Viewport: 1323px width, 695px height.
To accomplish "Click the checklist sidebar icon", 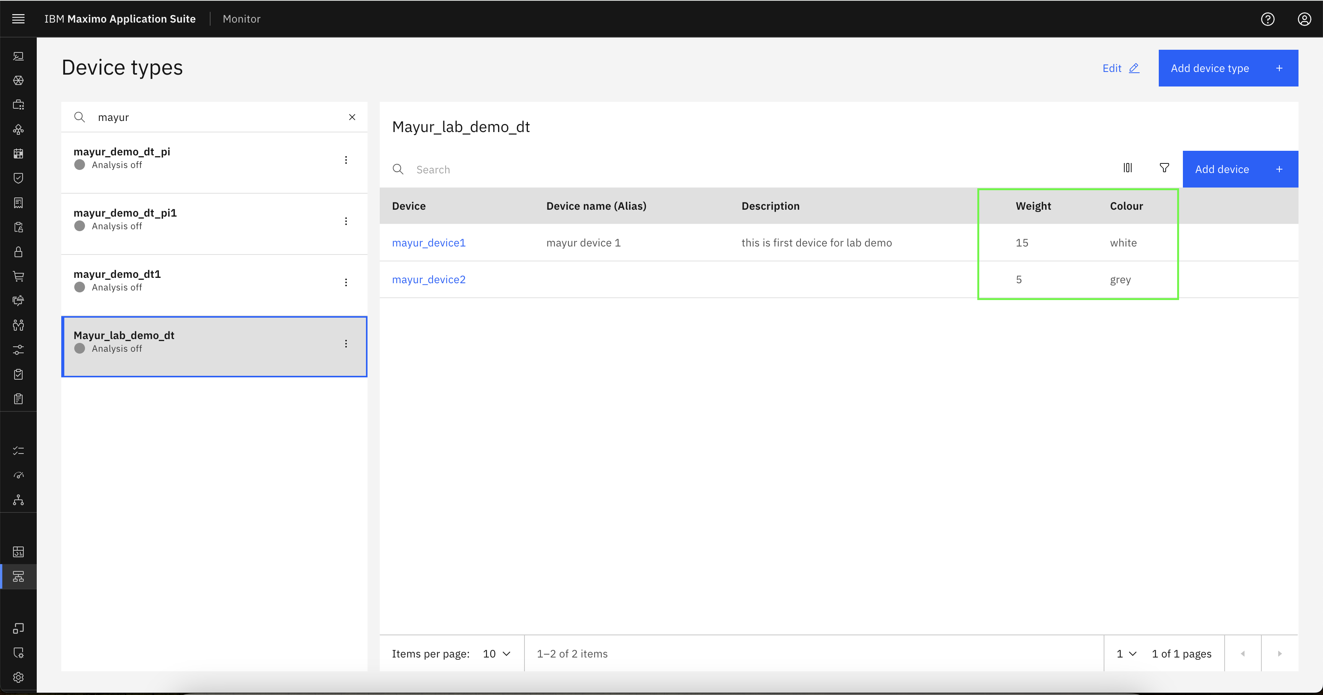I will pos(18,451).
